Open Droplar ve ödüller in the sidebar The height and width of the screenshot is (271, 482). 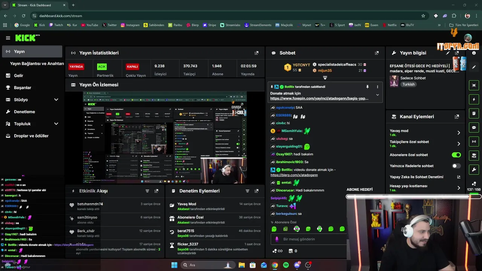point(32,136)
